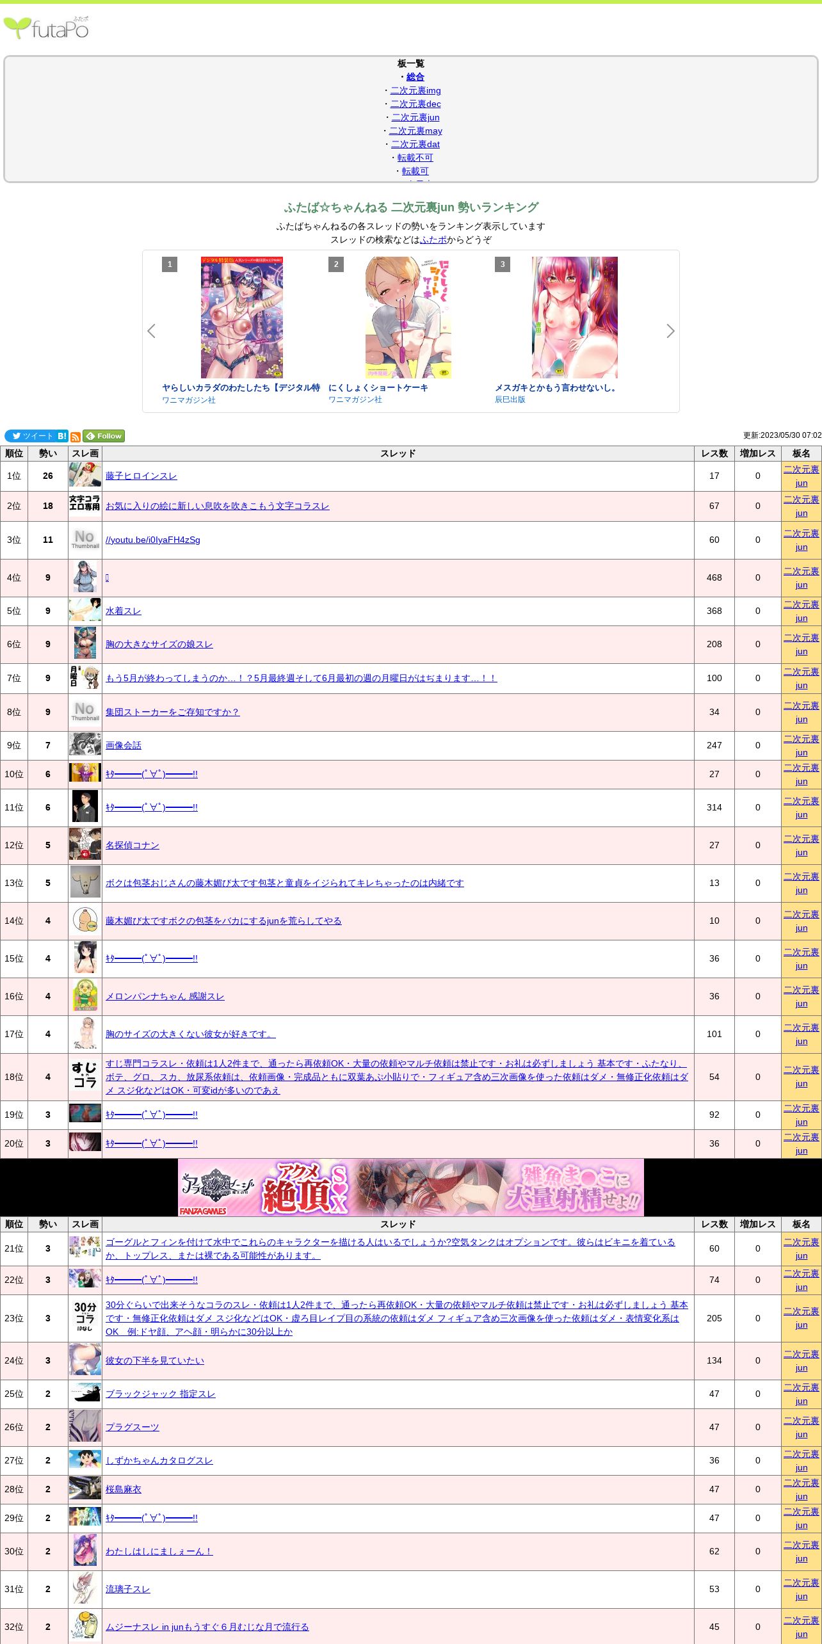Viewport: 822px width, 1644px height.
Task: Click the 更新:2023/05/30 07:02 timestamp
Action: click(782, 435)
